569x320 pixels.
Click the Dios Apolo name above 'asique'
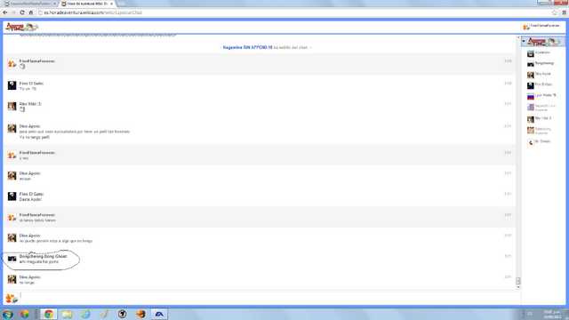tap(29, 173)
